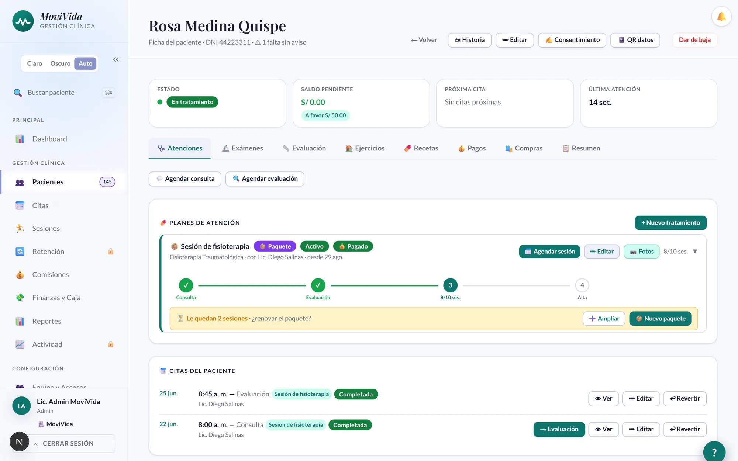738x461 pixels.
Task: Revert the 25 jun. appointment
Action: tap(684, 399)
